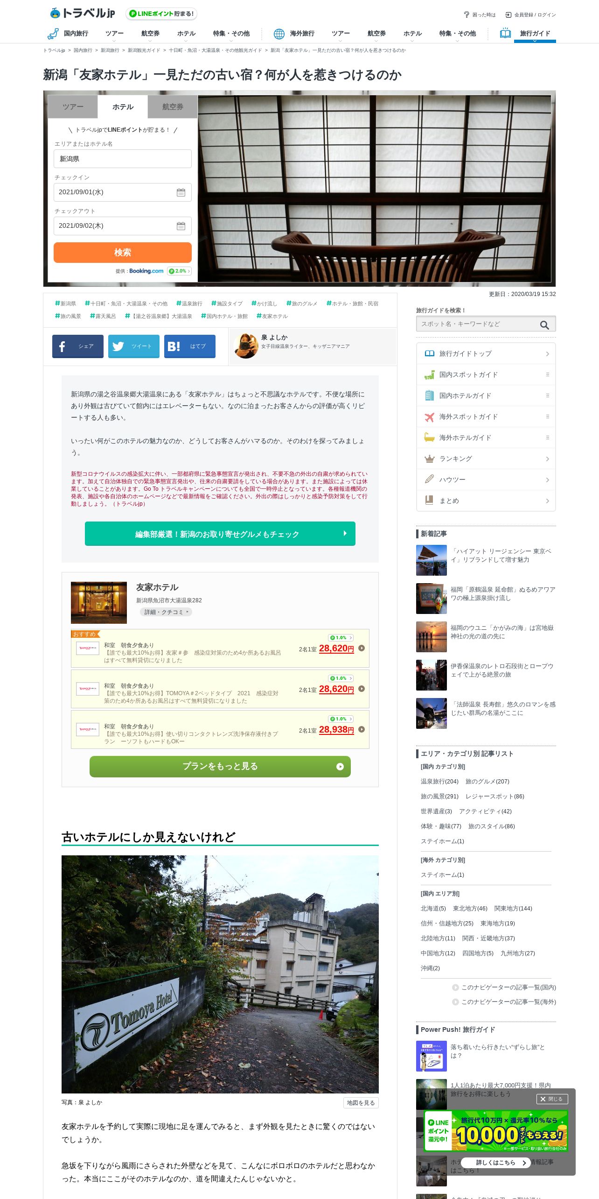Image resolution: width=599 pixels, height=1199 pixels.
Task: Click the 地図を見る button
Action: pyautogui.click(x=361, y=1103)
